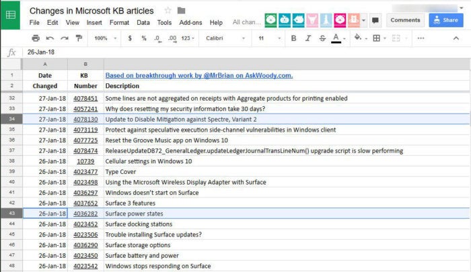Open the AskWoody.com breakthrough work link
Viewport: 471px width, 272px height.
(x=199, y=76)
